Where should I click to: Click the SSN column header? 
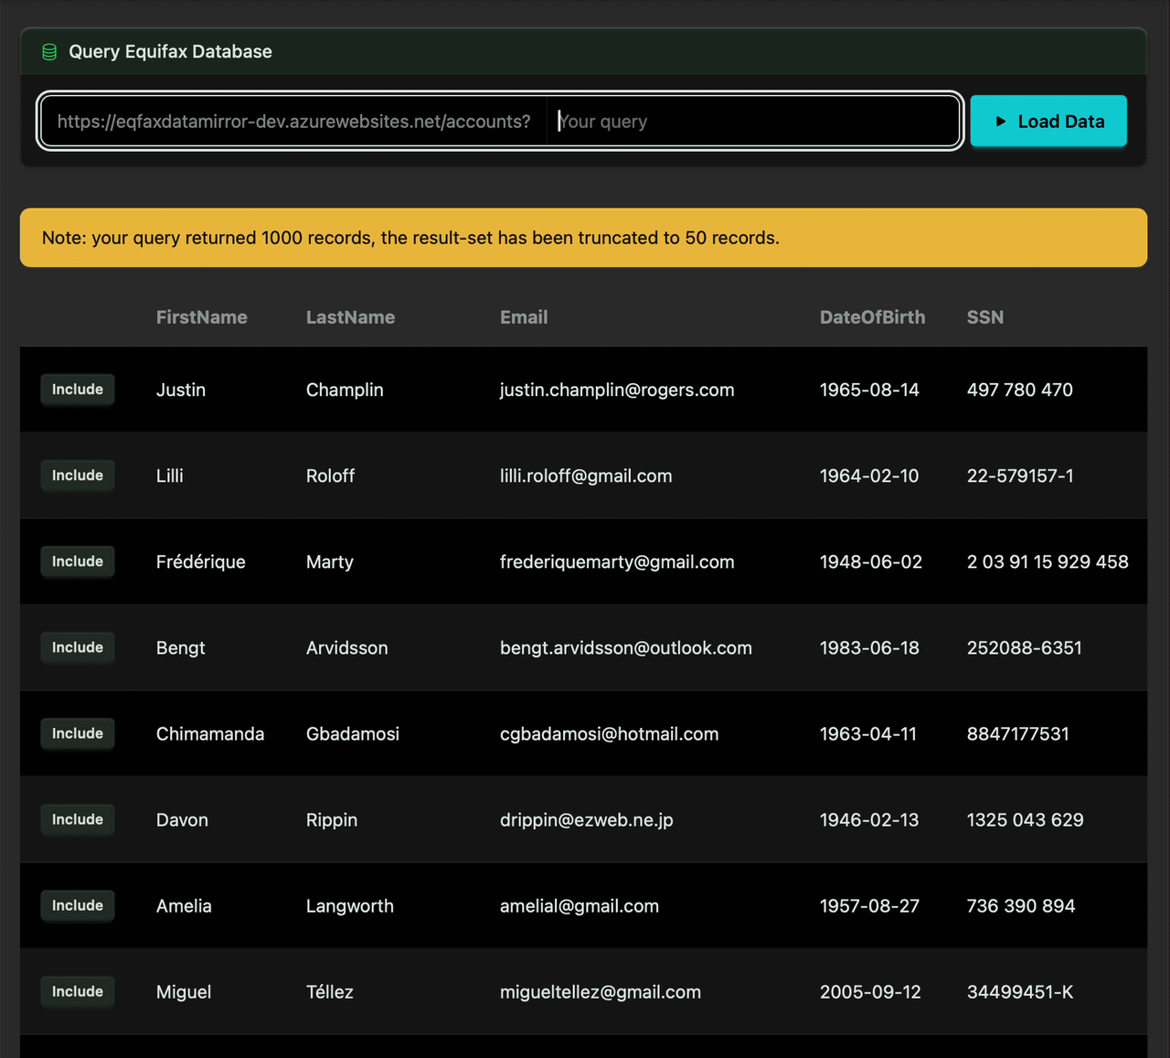(985, 317)
